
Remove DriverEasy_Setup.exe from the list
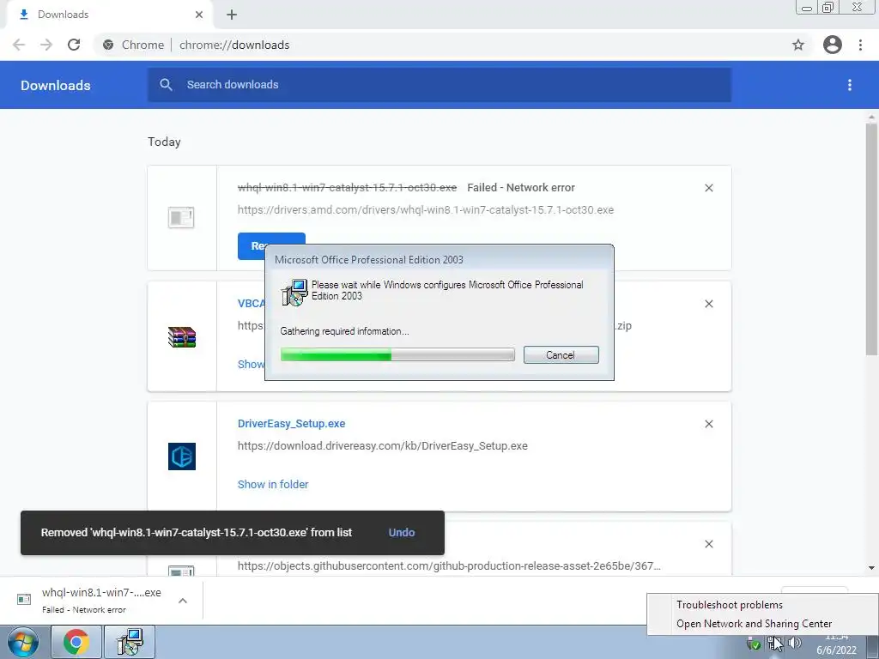point(709,424)
